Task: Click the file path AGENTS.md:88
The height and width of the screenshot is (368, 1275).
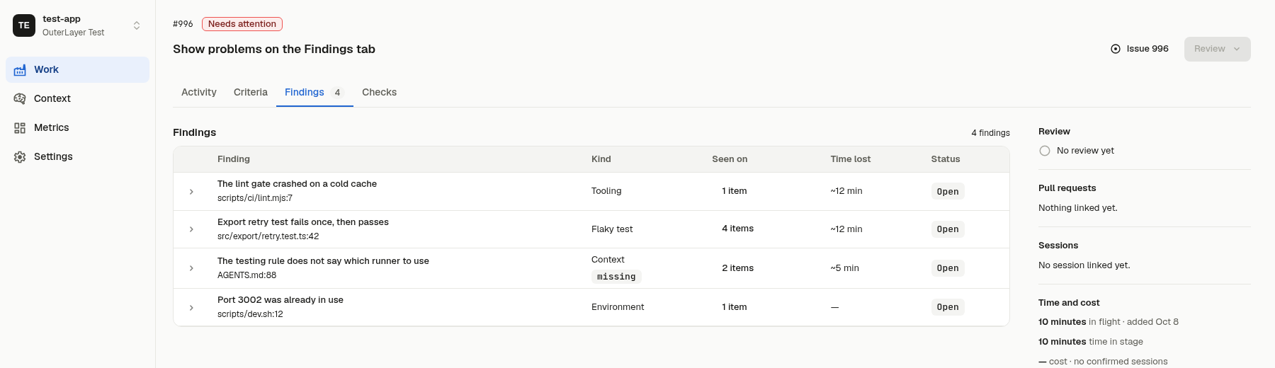Action: point(246,275)
